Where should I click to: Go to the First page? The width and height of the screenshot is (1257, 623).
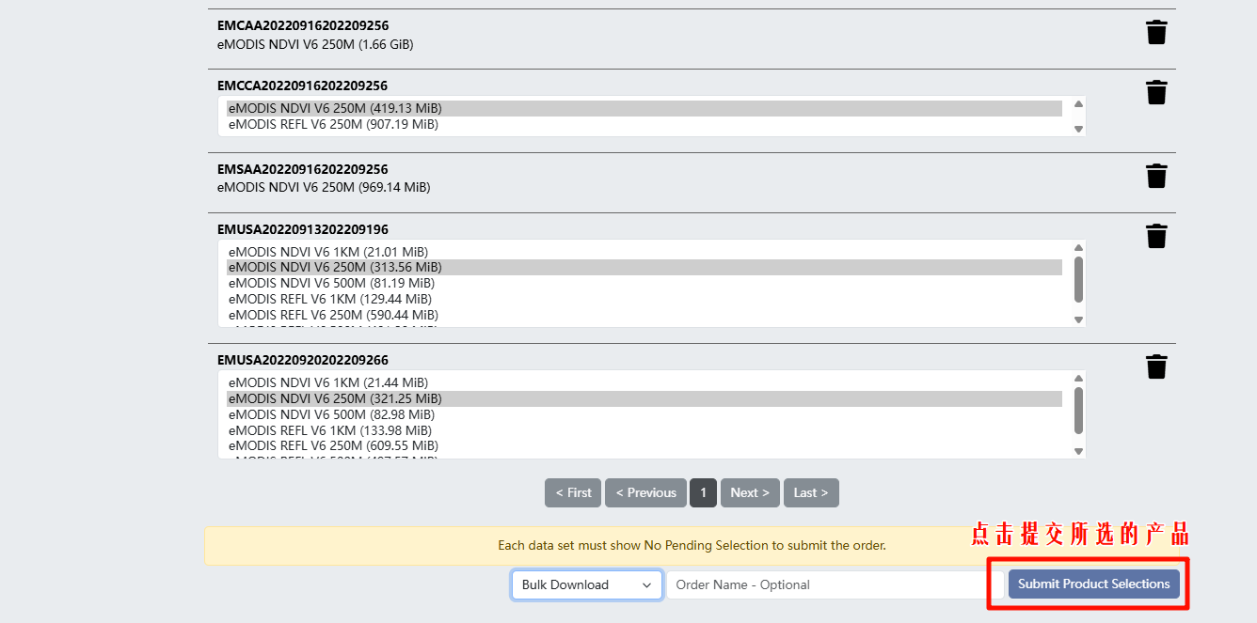coord(572,492)
